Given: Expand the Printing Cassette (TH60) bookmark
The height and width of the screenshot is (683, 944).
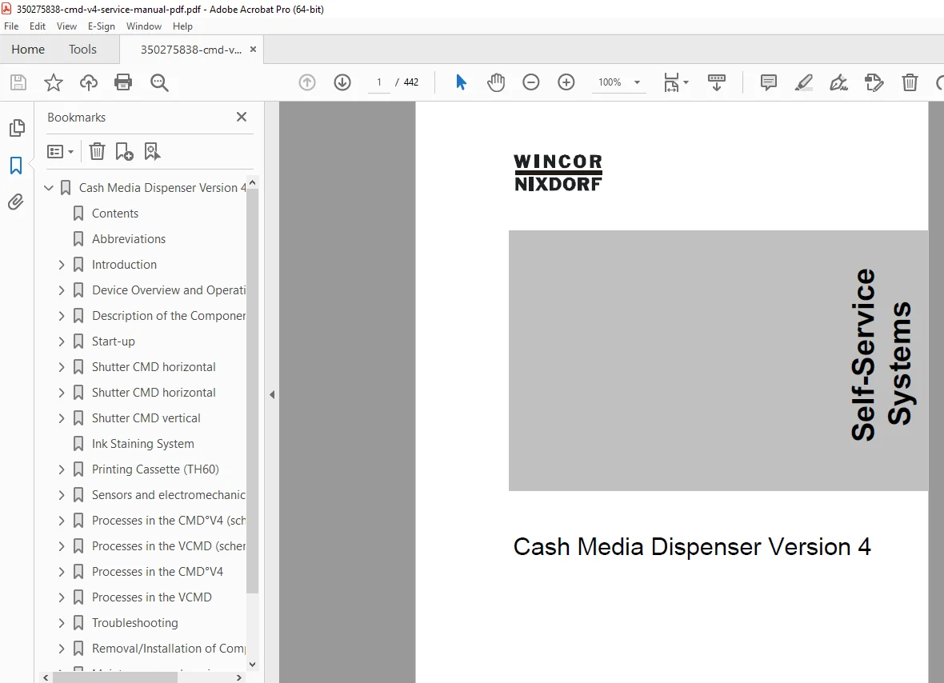Looking at the screenshot, I should pyautogui.click(x=62, y=469).
